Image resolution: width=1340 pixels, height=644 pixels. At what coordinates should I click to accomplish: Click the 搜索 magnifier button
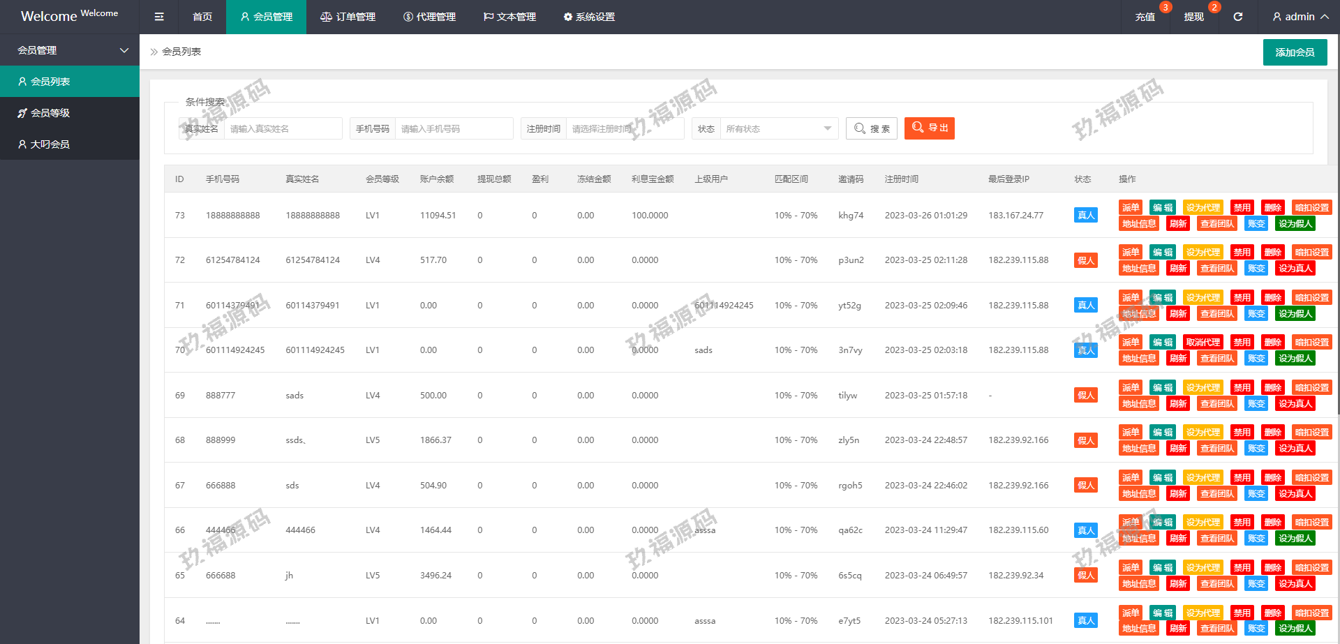(x=871, y=128)
